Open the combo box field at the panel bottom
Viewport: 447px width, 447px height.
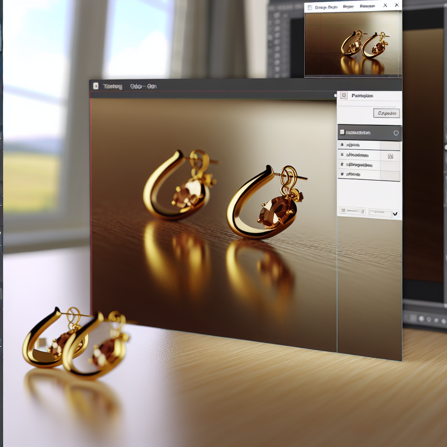pyautogui.click(x=380, y=213)
